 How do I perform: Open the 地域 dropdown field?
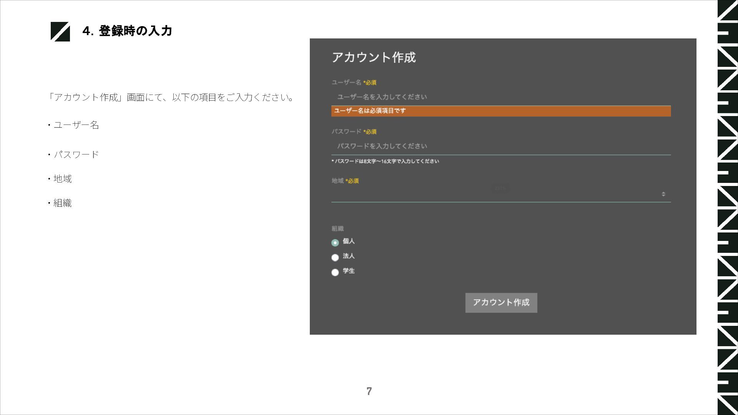[x=496, y=194]
